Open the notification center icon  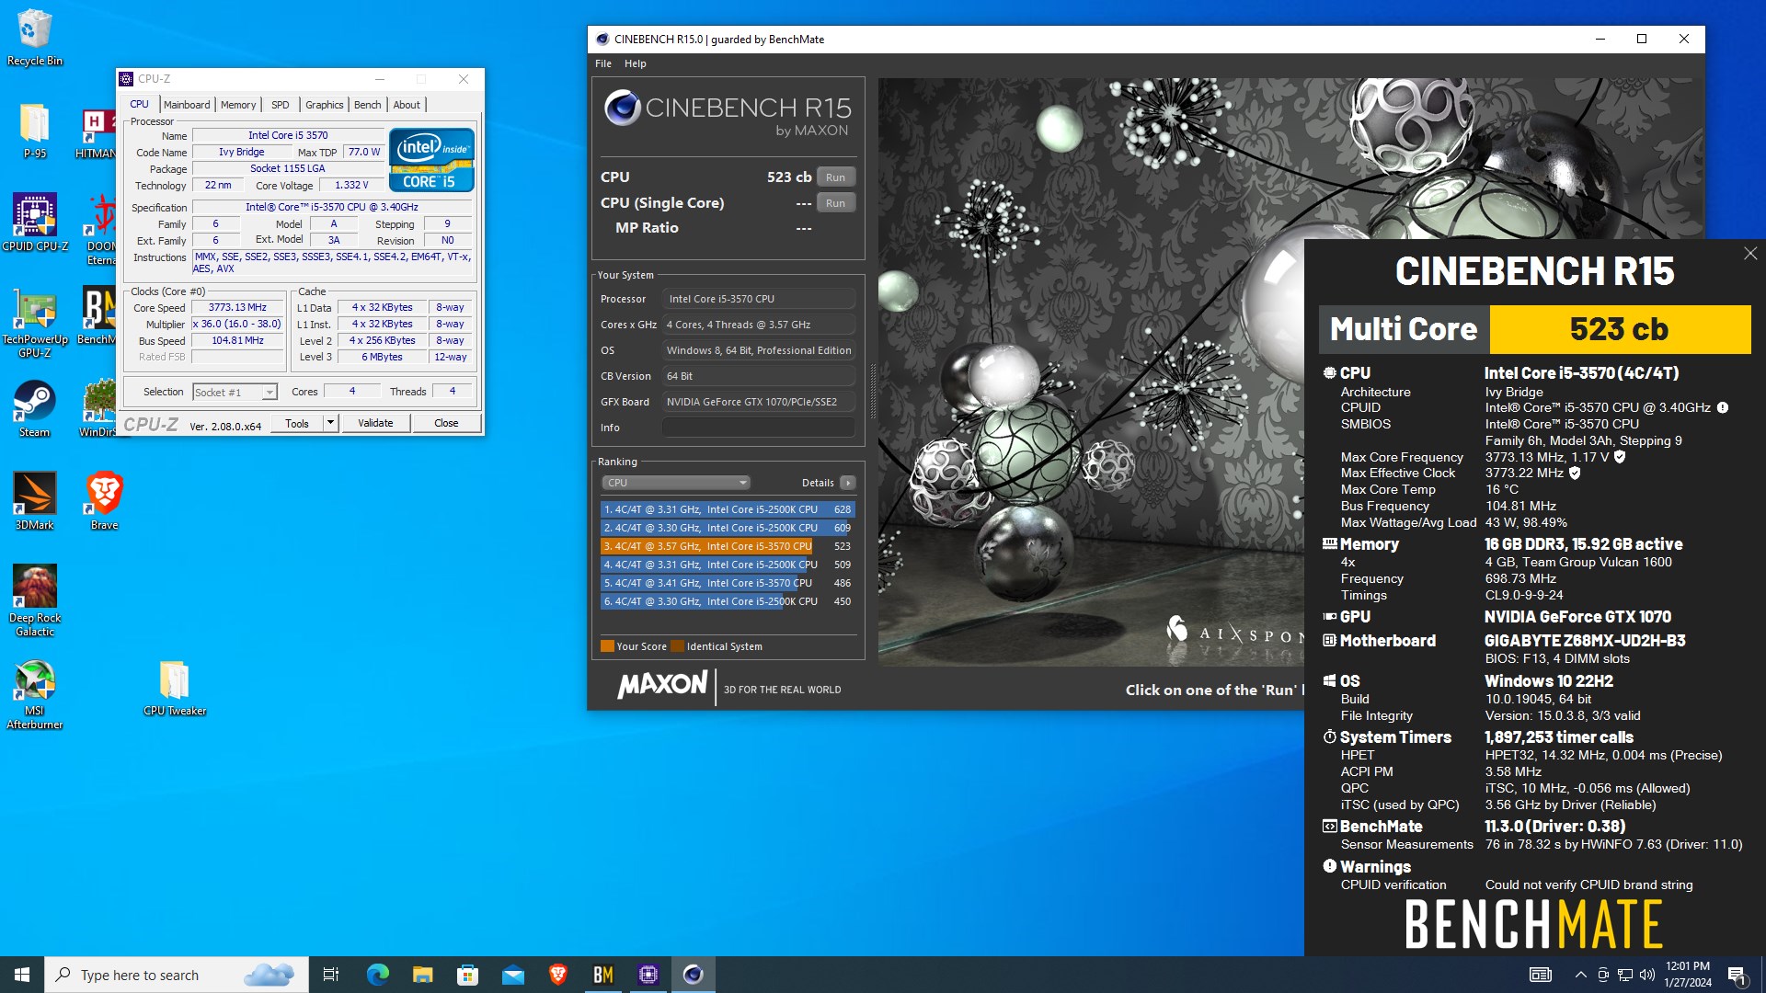pos(1737,975)
